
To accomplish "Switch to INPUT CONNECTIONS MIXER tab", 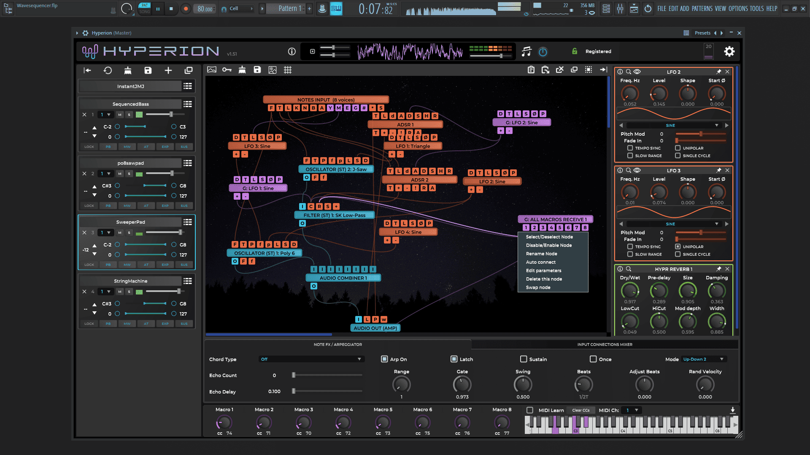I will pos(605,344).
